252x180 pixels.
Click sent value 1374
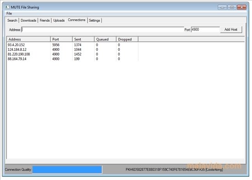[78, 45]
